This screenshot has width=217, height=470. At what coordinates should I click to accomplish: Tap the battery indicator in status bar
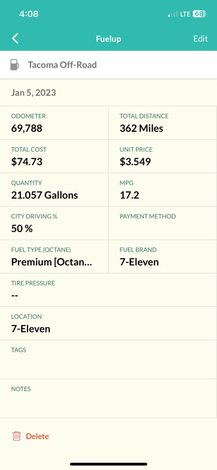(x=199, y=14)
